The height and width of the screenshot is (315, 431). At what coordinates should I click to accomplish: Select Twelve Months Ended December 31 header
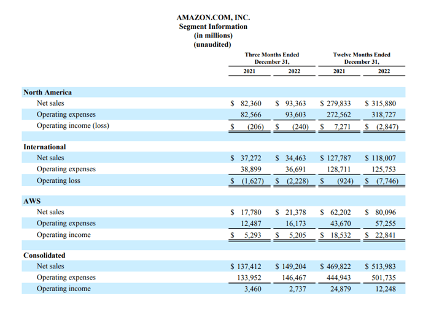pos(362,58)
